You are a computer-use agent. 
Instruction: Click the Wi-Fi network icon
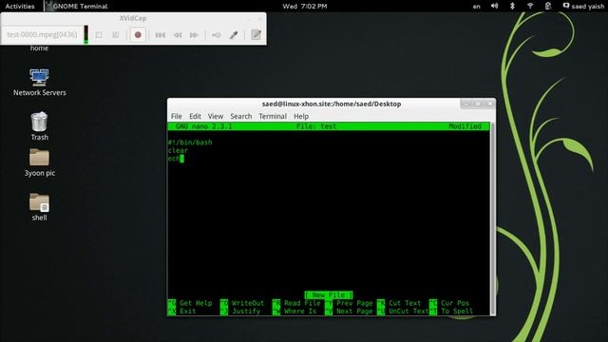point(530,6)
